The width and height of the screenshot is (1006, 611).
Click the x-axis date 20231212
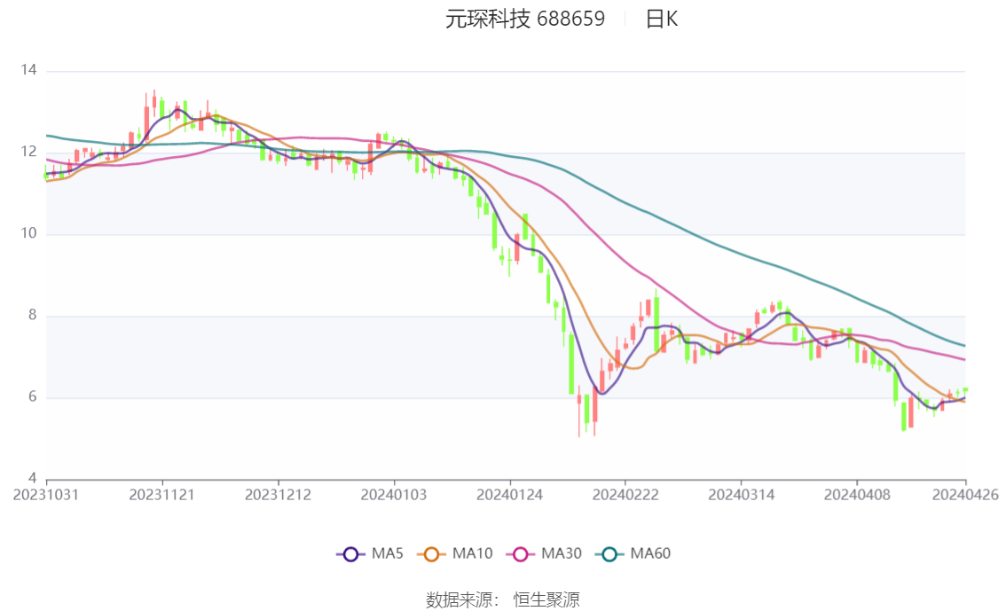pyautogui.click(x=278, y=495)
